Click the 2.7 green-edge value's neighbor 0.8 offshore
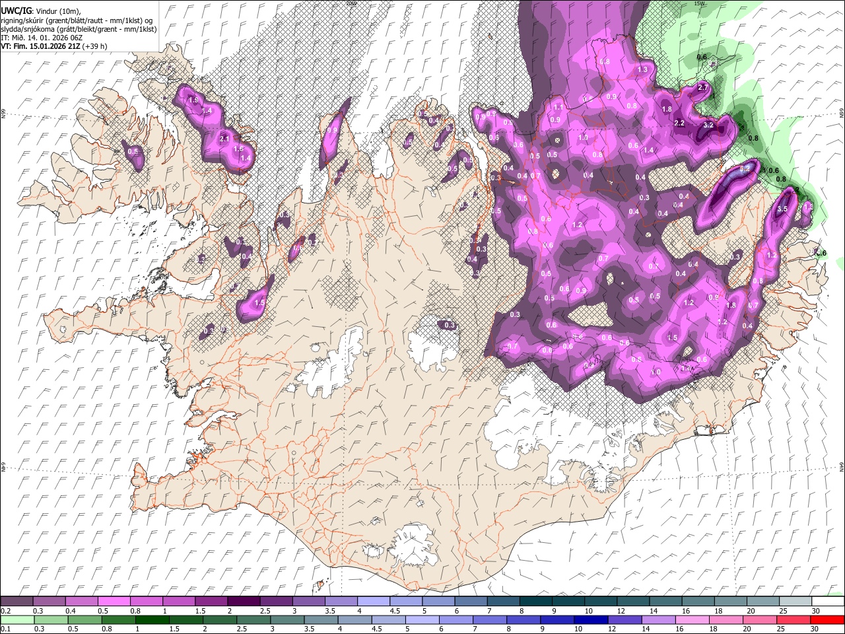Viewport: 845px width, 634px height. tap(753, 139)
